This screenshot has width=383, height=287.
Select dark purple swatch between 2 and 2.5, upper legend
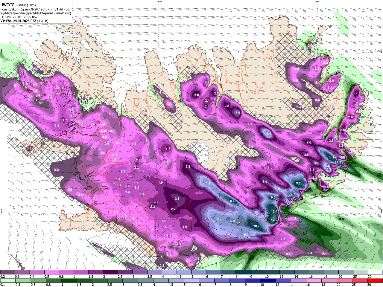110,272
